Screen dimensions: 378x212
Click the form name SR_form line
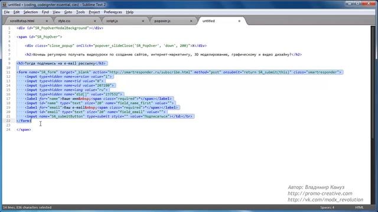click(x=179, y=72)
